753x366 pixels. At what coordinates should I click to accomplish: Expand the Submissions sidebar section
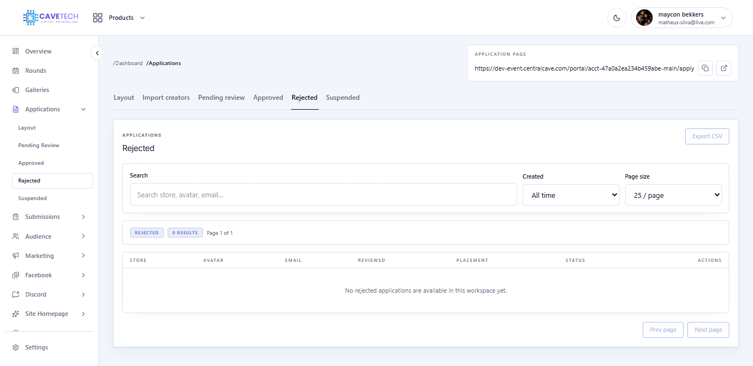click(84, 217)
